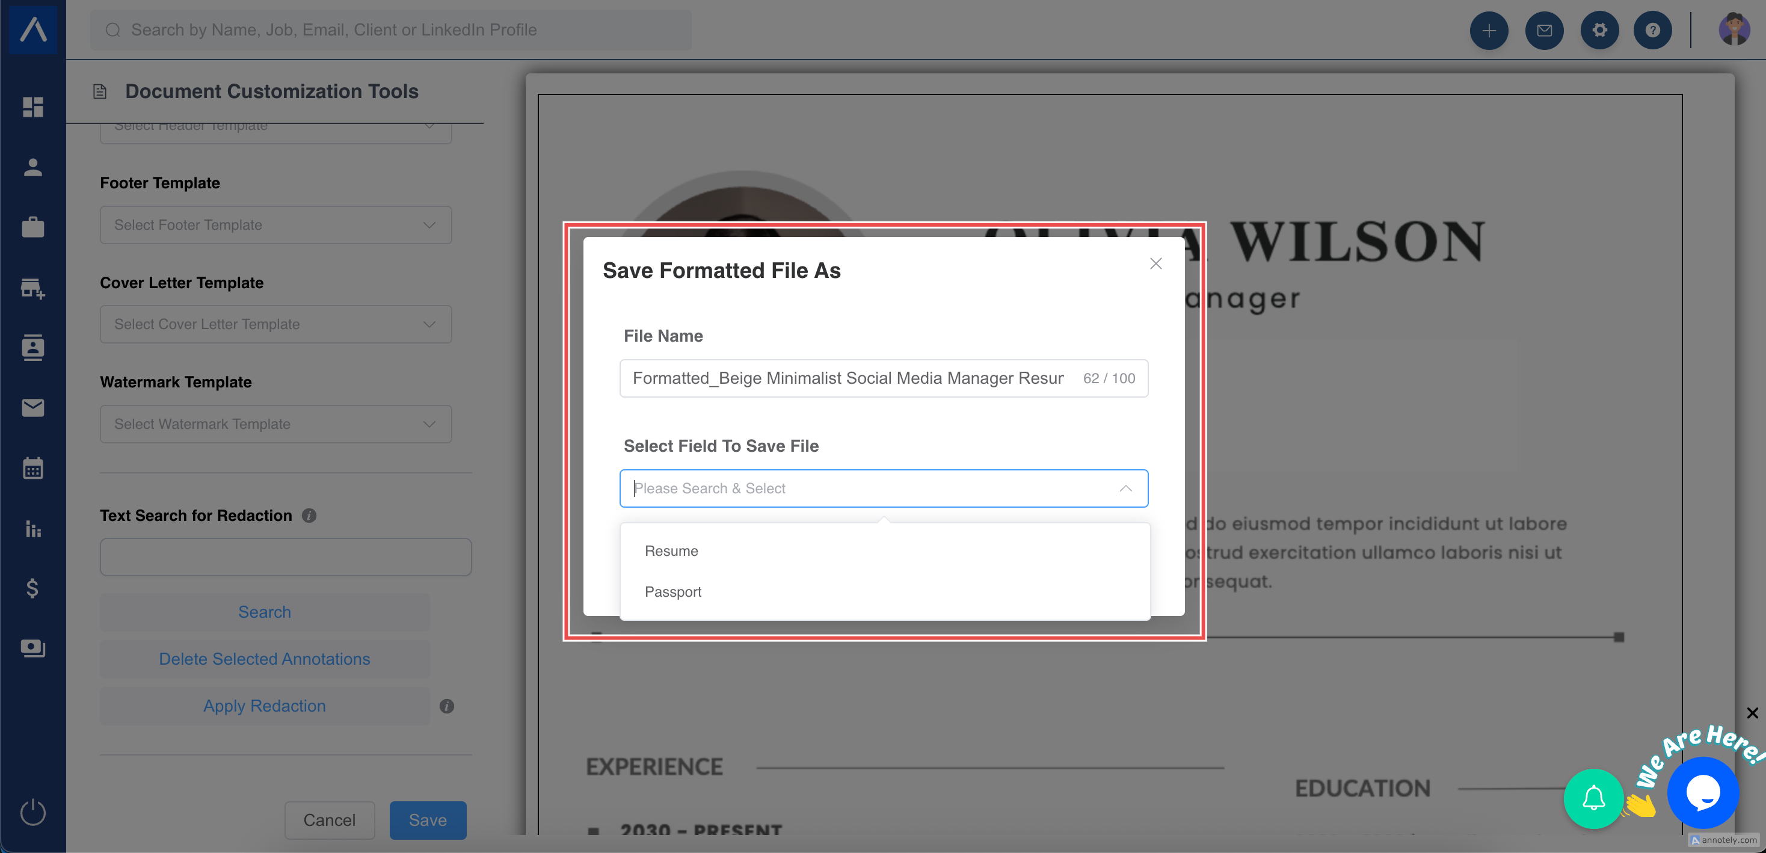
Task: Open the dollar sign billing icon
Action: pos(32,588)
